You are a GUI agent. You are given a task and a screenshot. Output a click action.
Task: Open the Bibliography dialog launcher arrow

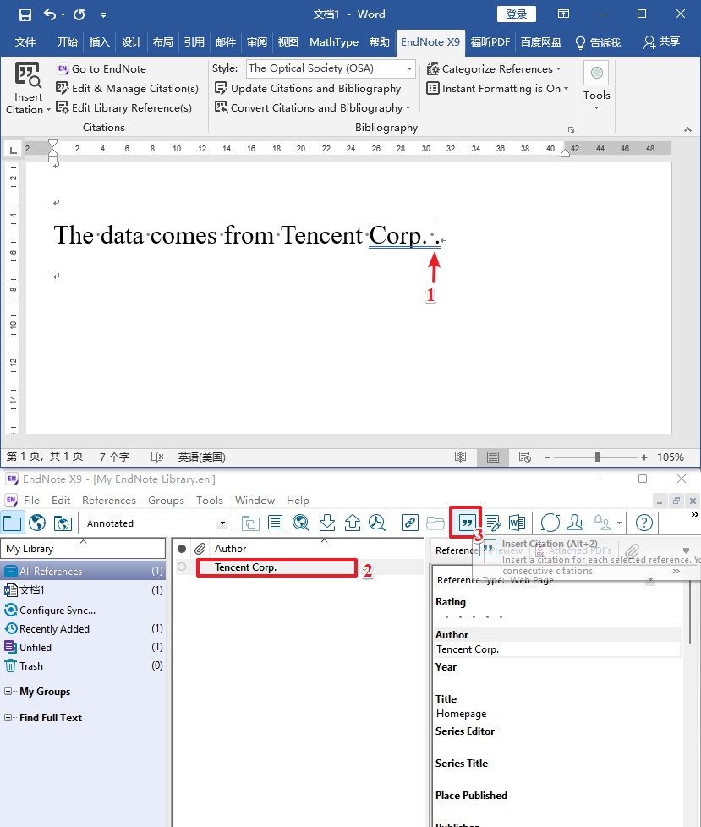571,129
